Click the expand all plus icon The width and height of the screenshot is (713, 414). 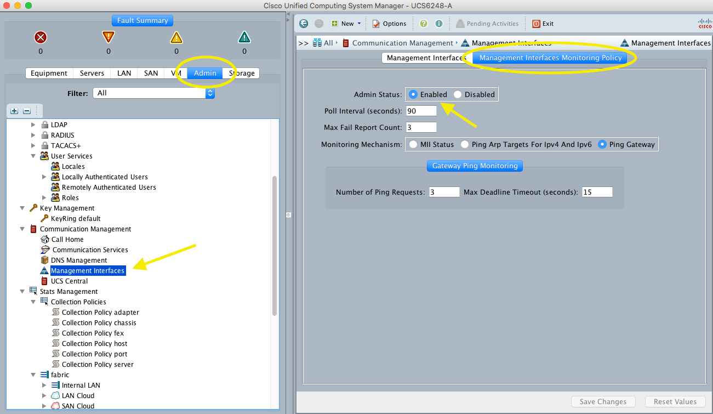click(15, 111)
